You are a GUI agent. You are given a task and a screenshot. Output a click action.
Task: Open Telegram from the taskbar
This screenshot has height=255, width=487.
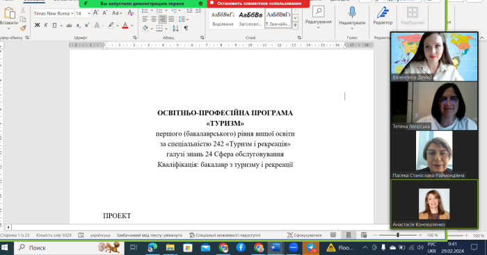coord(311,247)
